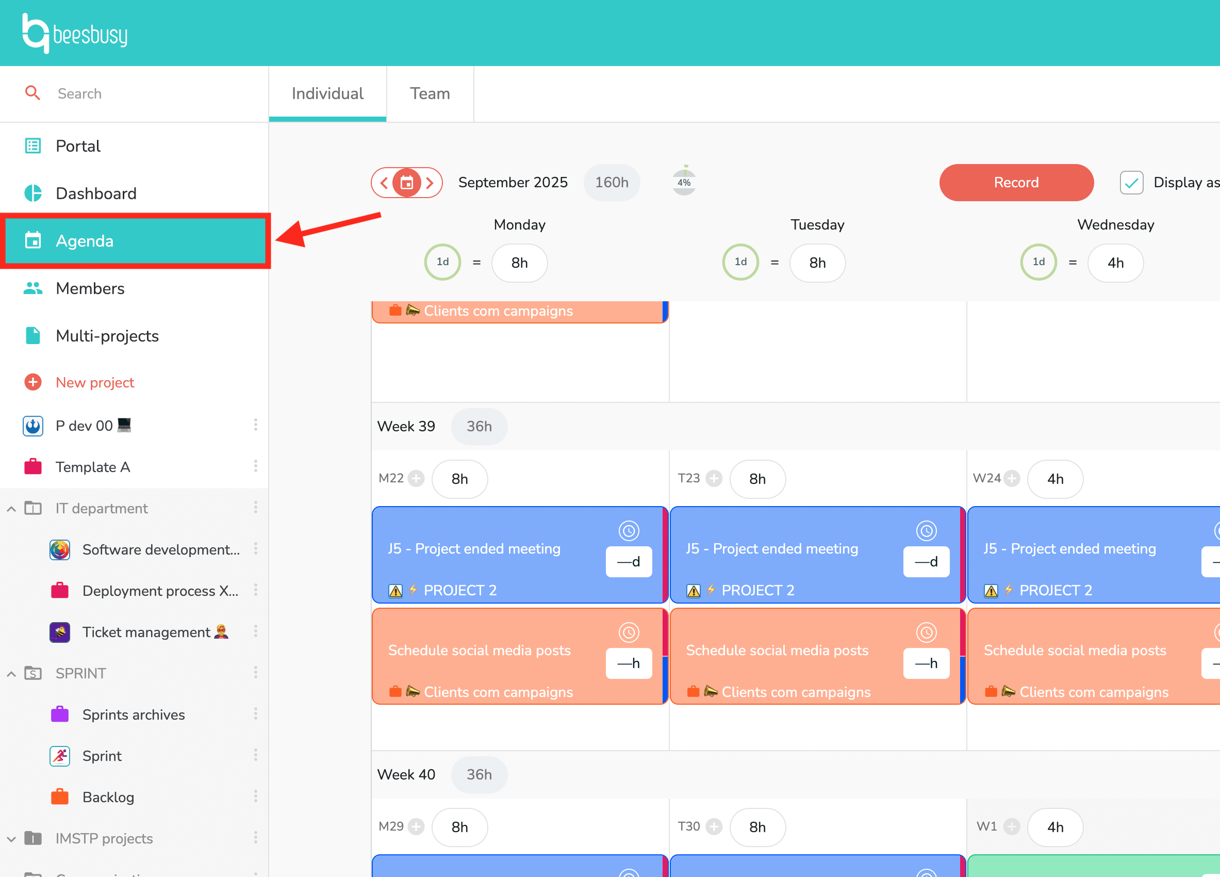The width and height of the screenshot is (1220, 877).
Task: Click the calendar today icon
Action: pyautogui.click(x=407, y=183)
